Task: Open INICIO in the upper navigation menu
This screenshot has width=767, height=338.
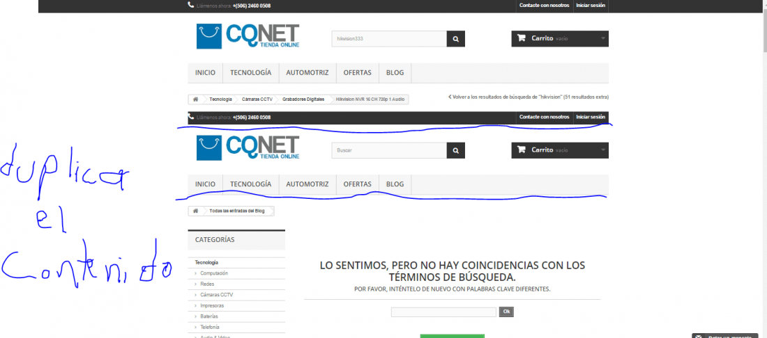Action: click(205, 72)
